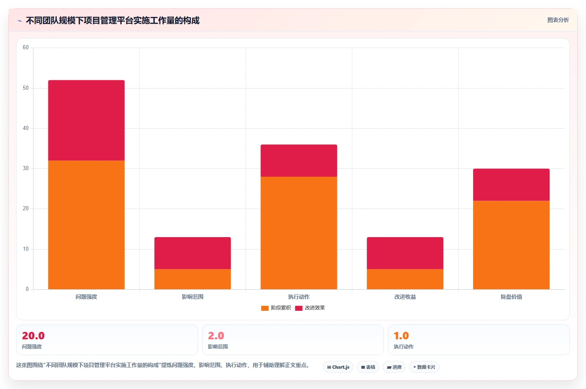
Task: Click the chart title 不同团队规模下项目管理平台实施工作量的构成
Action: (112, 20)
